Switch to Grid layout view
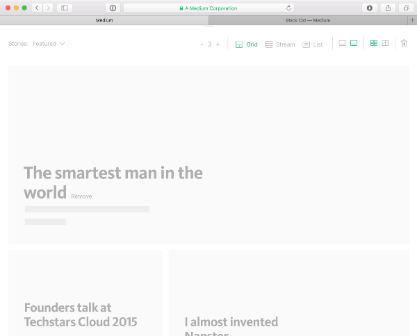 pos(246,44)
